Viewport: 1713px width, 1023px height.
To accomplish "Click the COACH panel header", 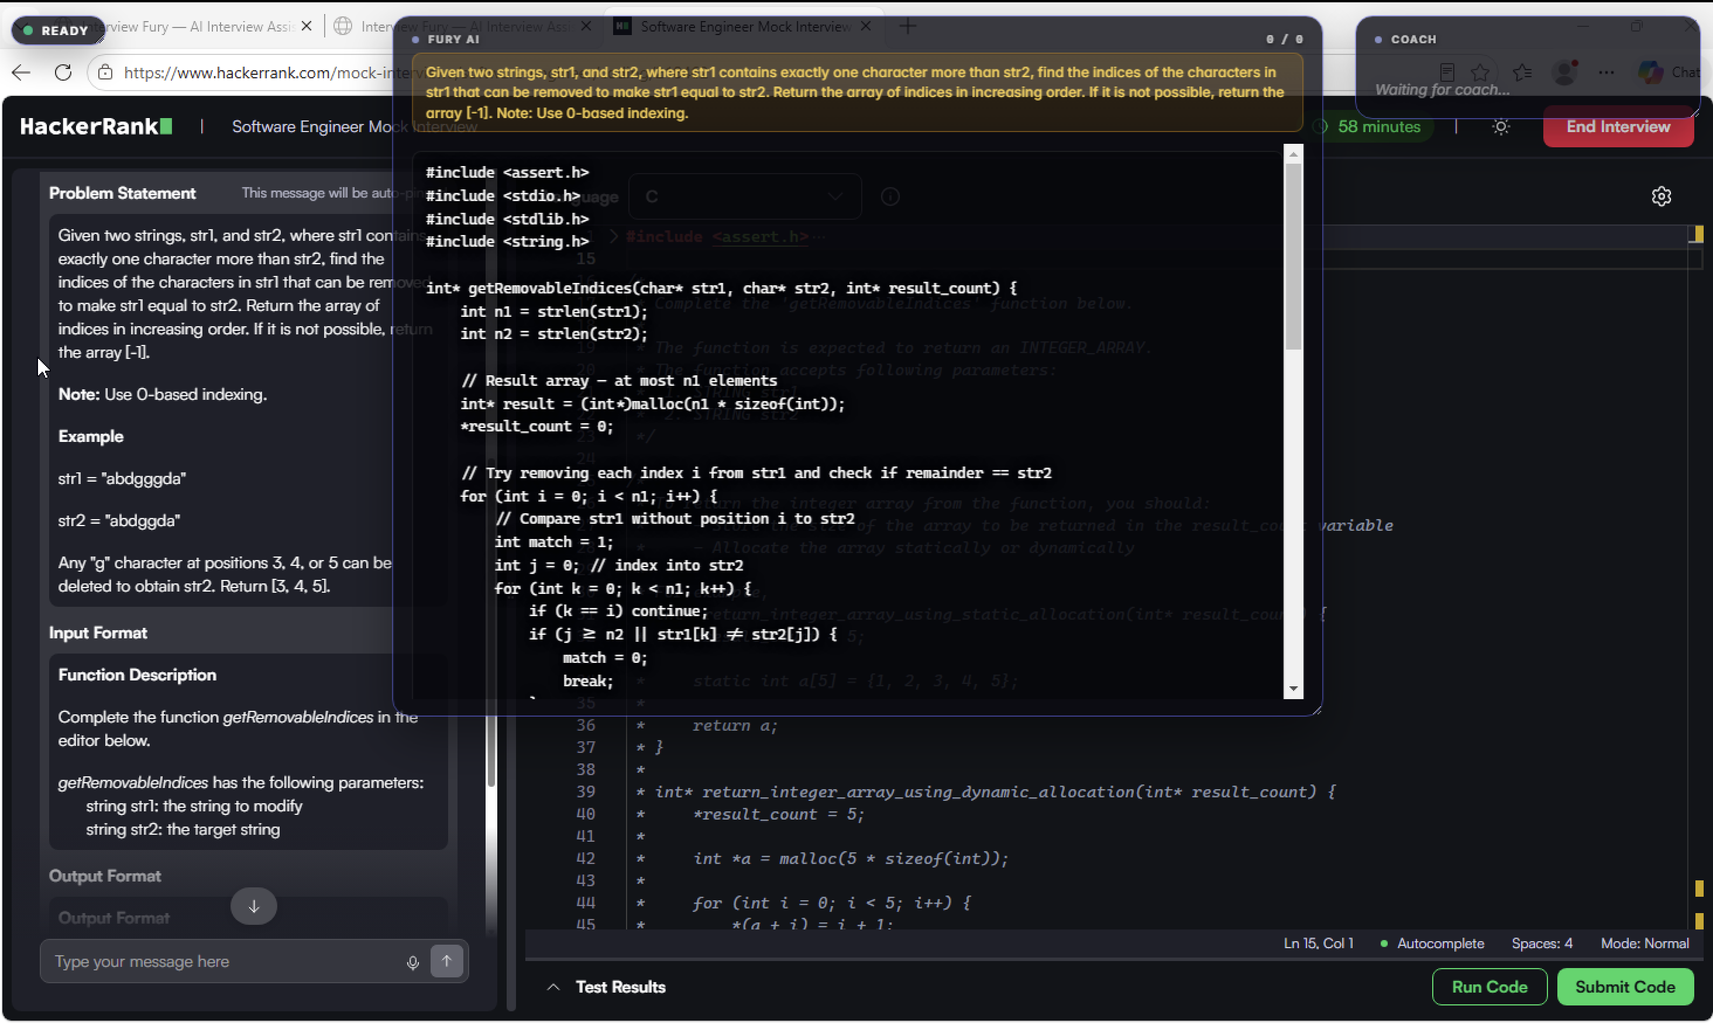I will 1413,39.
